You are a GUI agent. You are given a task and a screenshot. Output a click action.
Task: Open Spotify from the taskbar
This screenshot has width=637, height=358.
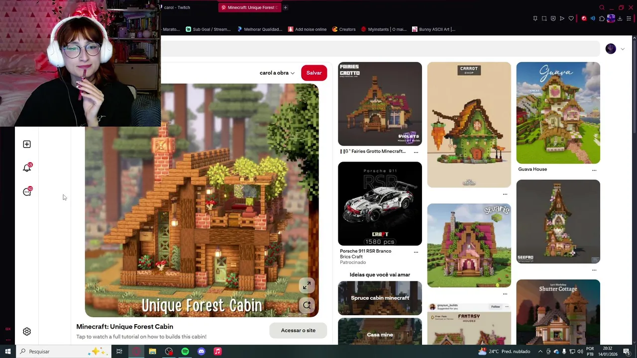(x=185, y=352)
